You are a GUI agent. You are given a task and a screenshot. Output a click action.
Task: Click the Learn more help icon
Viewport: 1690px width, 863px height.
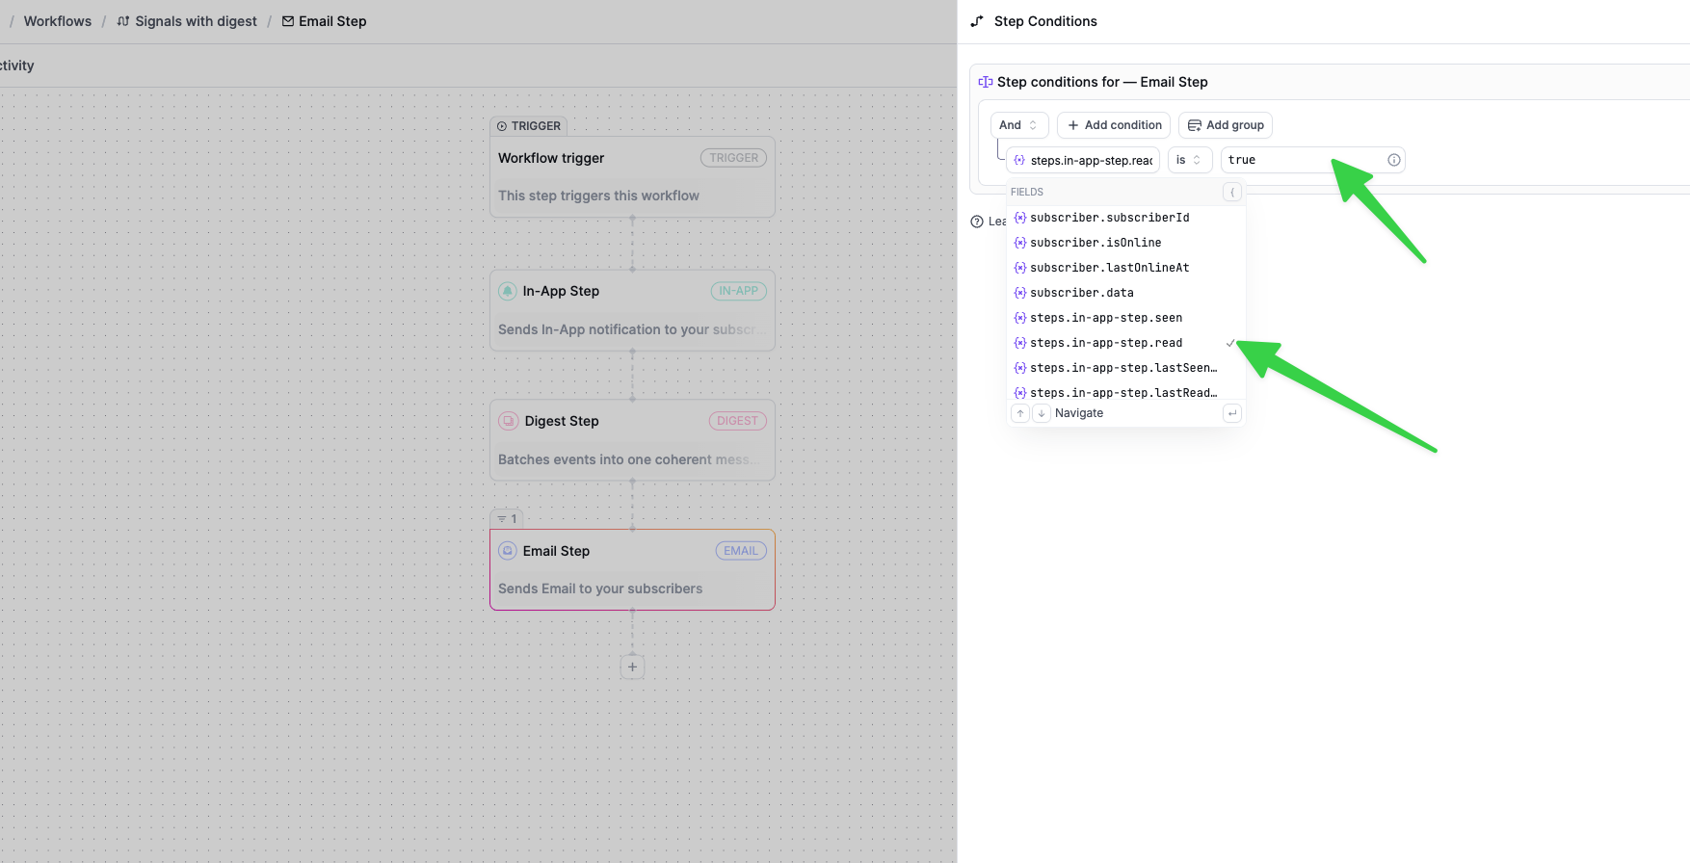click(977, 222)
